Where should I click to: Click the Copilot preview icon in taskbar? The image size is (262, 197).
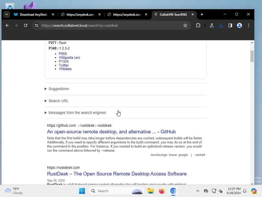254,191
